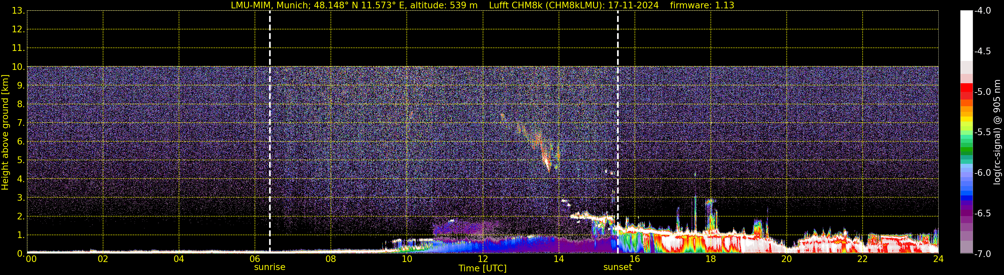Viewport: 1004px width, 275px height.
Task: Click the 'log(rc-signal) @ 905 nm' colorbar label
Action: (997, 133)
